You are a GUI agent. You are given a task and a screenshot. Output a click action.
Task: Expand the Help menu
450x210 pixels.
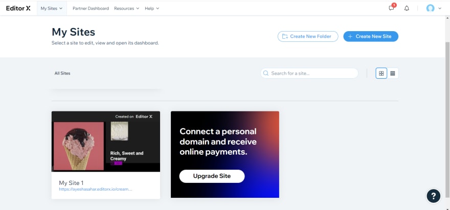(152, 8)
